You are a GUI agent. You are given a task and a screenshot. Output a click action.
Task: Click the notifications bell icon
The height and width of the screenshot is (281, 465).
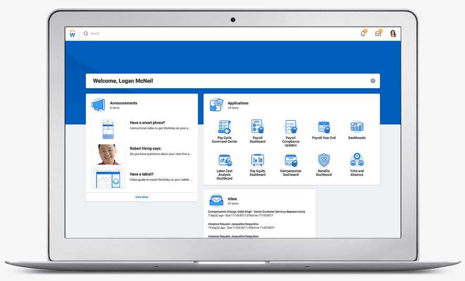pos(363,34)
